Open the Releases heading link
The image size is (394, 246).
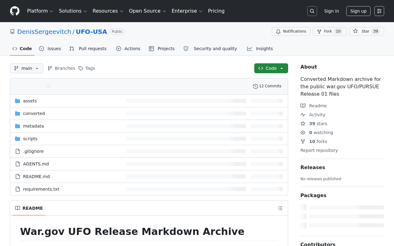click(313, 167)
